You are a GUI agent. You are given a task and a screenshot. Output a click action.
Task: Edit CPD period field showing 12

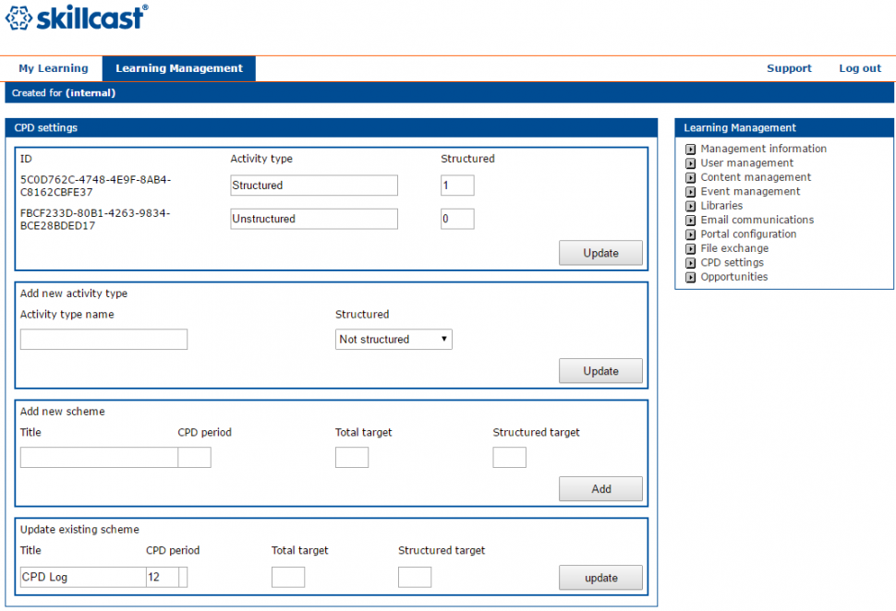(163, 577)
